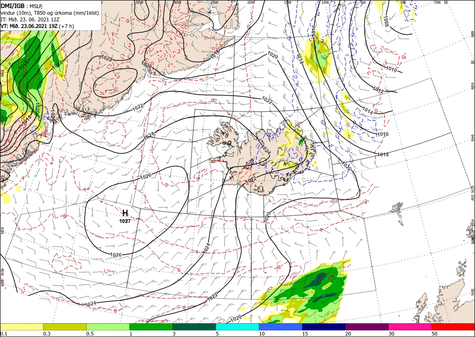Click the 1008 isobar label
Screen dimensions: 475x337
coord(386,21)
